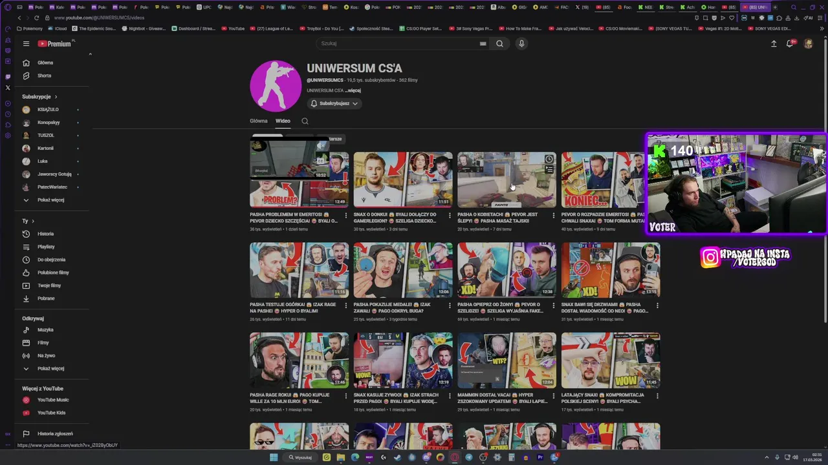Expand channel description with …więcej
The width and height of the screenshot is (828, 465).
click(x=353, y=90)
